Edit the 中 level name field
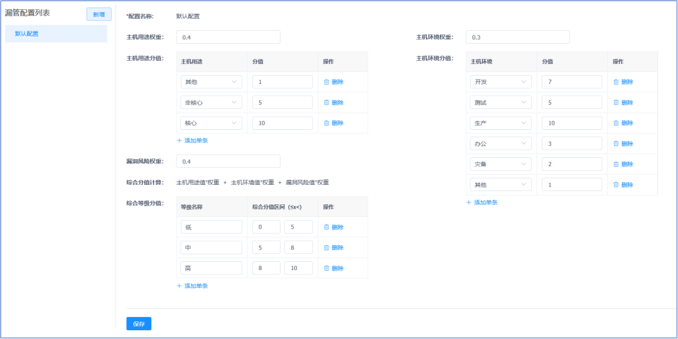678x339 pixels. click(x=212, y=248)
